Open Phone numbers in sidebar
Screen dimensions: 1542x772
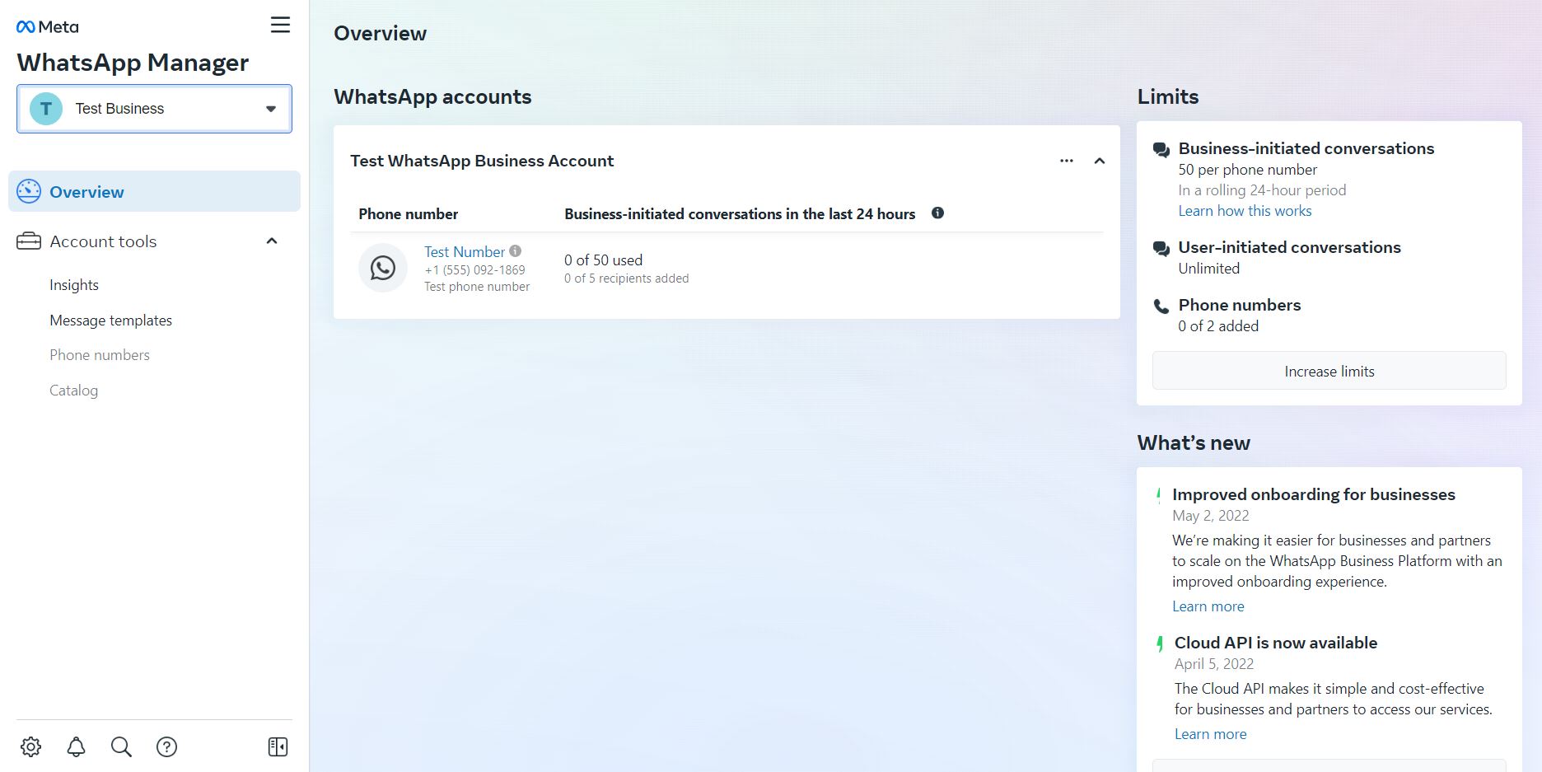[100, 355]
